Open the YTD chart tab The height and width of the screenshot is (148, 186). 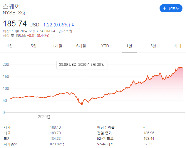tap(105, 46)
